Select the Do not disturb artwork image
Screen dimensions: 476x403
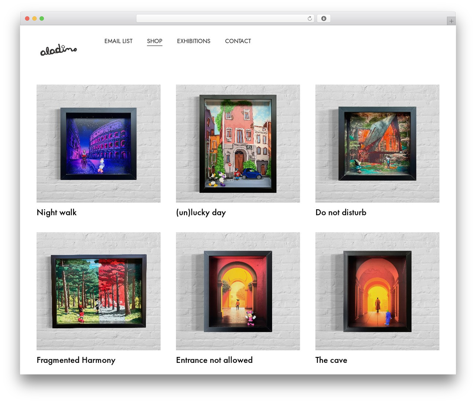[377, 144]
